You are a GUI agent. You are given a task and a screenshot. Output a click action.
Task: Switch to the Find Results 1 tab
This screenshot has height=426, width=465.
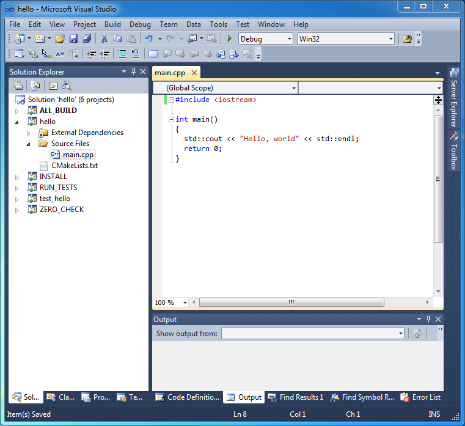295,397
